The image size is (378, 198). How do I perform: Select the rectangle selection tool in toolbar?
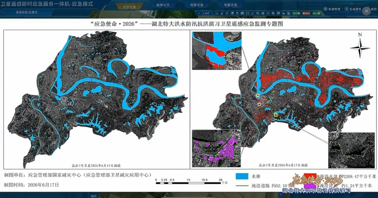click(217, 13)
